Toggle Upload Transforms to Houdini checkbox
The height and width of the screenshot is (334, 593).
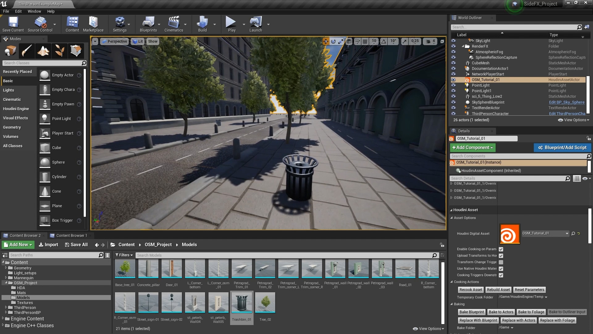501,255
